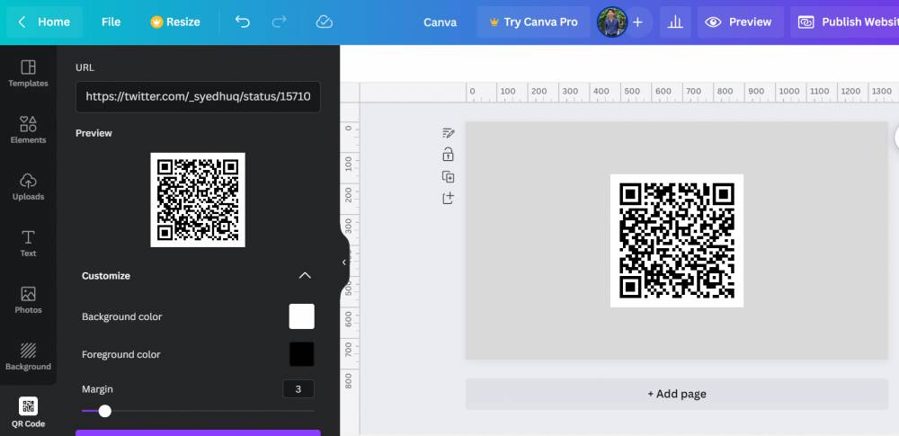Open the Elements sidebar panel
The image size is (899, 436).
pos(28,130)
